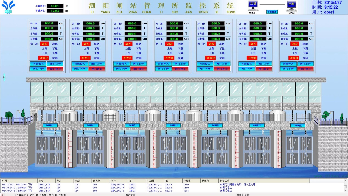Click 闸门上升 in the first gate panel

[x=55, y=64]
